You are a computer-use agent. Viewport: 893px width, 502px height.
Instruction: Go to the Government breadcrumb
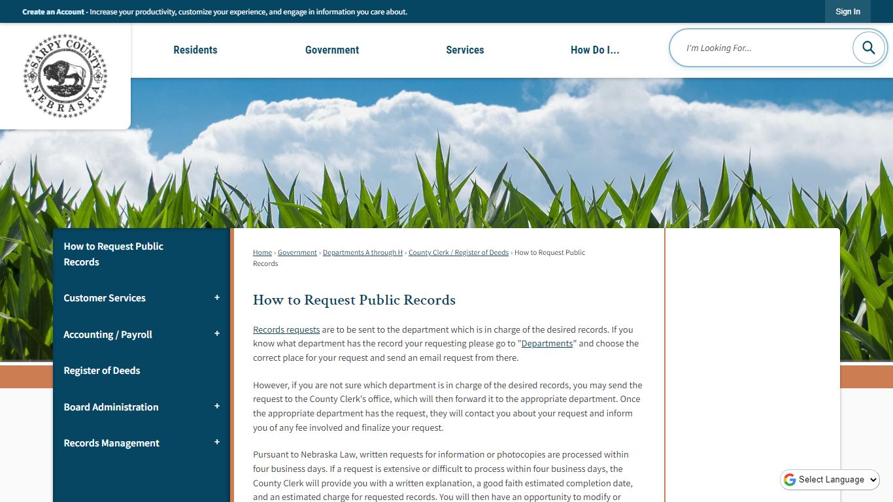pyautogui.click(x=297, y=252)
